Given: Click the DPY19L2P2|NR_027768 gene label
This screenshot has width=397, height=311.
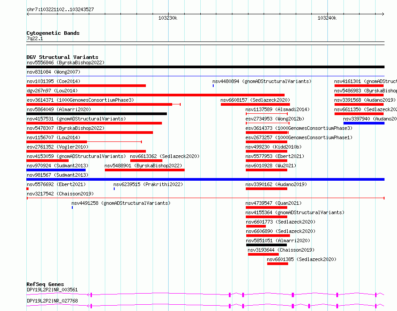Looking at the screenshot, I should point(52,301).
